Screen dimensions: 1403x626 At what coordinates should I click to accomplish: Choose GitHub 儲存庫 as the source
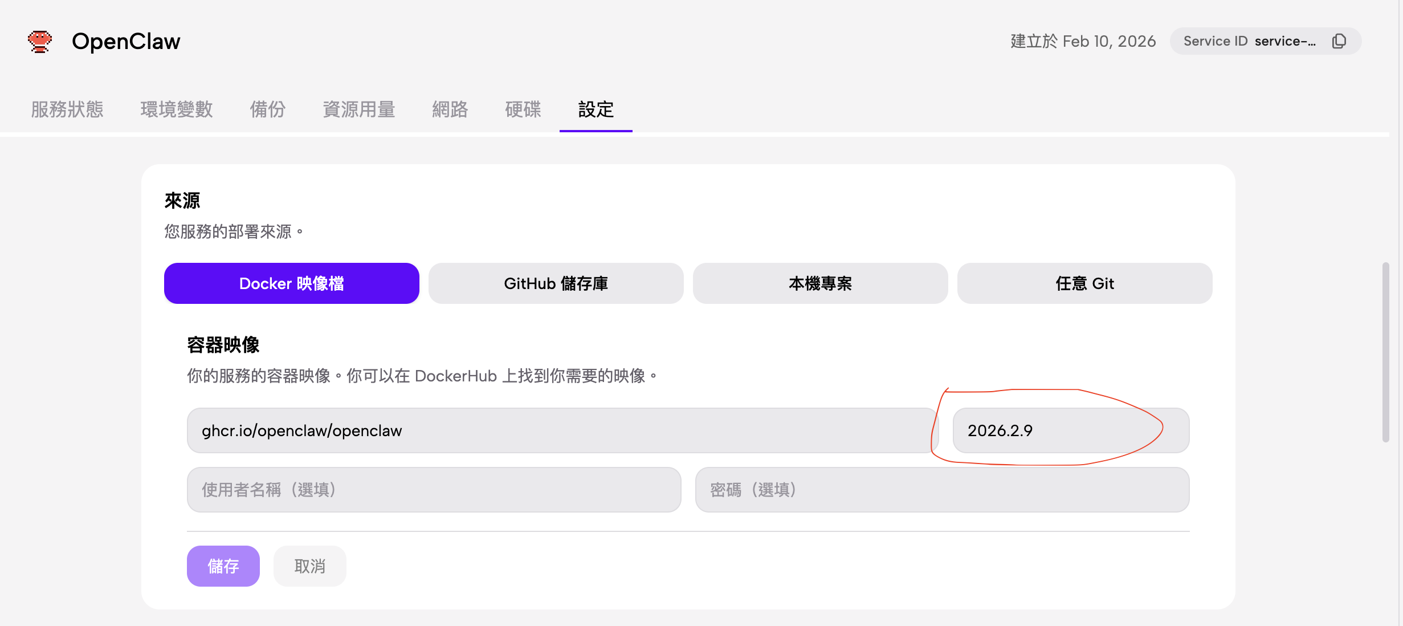(556, 283)
